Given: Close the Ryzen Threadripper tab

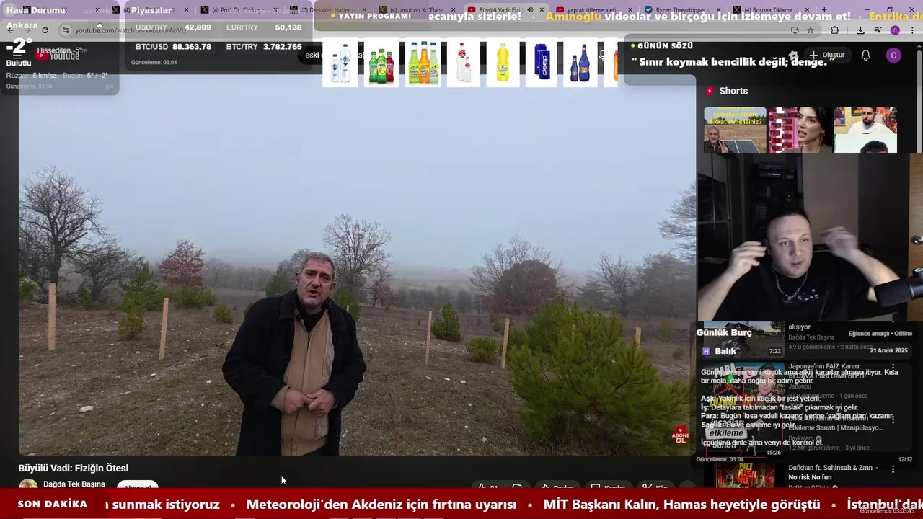Looking at the screenshot, I should click(x=717, y=10).
